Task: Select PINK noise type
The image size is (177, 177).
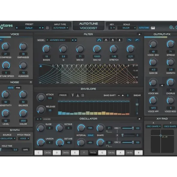Action: (18, 88)
